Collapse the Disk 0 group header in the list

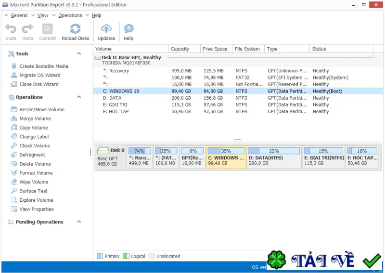point(98,58)
